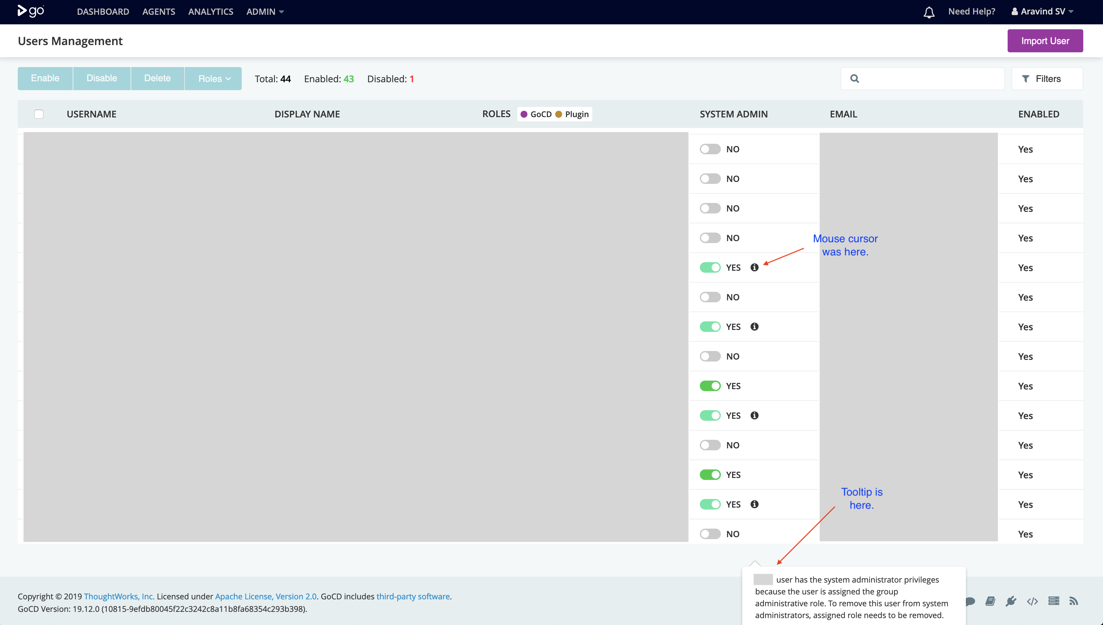Screen dimensions: 1103x625
Task: Open the documentation book icon in footer
Action: tap(990, 601)
